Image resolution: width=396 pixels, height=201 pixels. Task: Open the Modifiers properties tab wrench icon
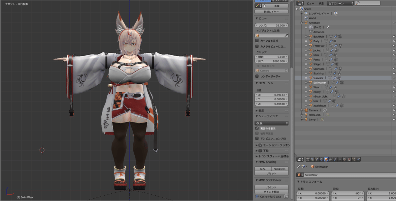pyautogui.click(x=335, y=159)
